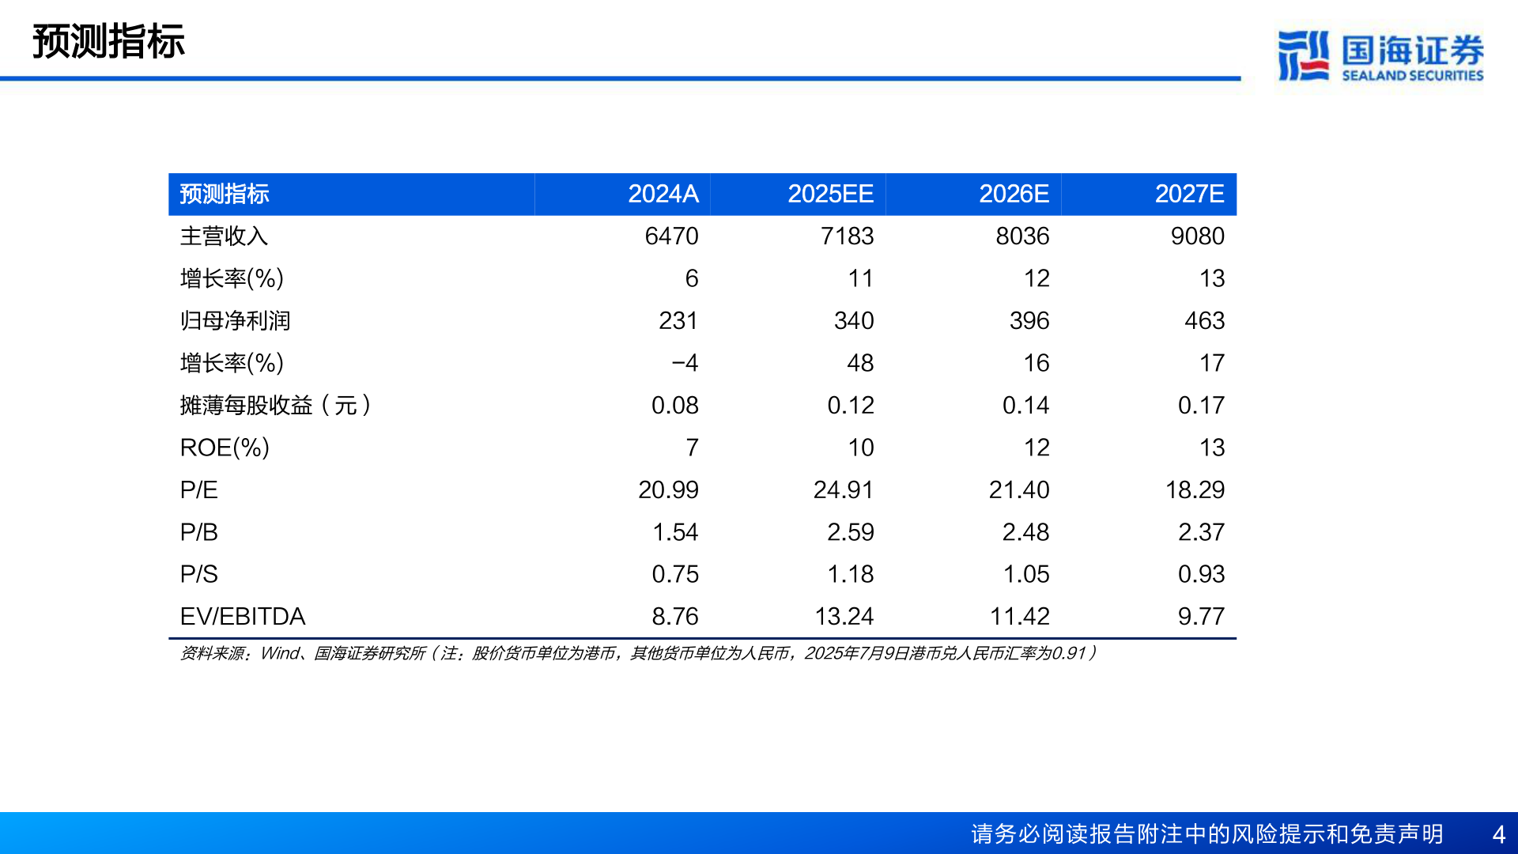Select the ROE(%) row label
The height and width of the screenshot is (854, 1518).
(223, 448)
